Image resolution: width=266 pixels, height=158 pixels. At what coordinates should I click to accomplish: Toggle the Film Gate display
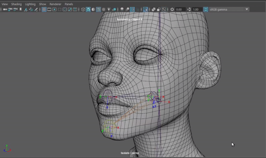(x=49, y=10)
